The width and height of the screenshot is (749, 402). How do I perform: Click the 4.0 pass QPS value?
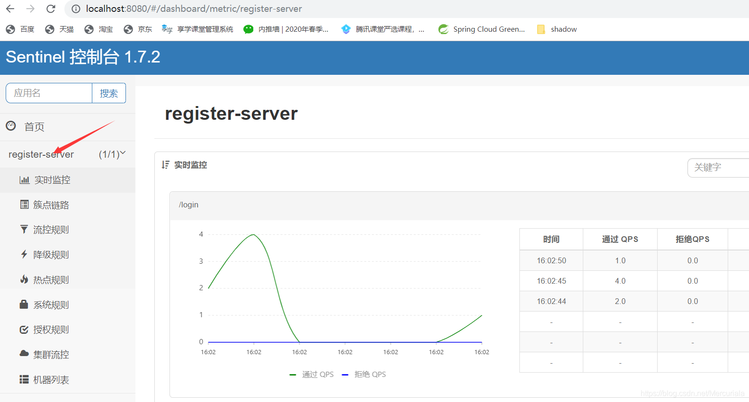tap(620, 281)
